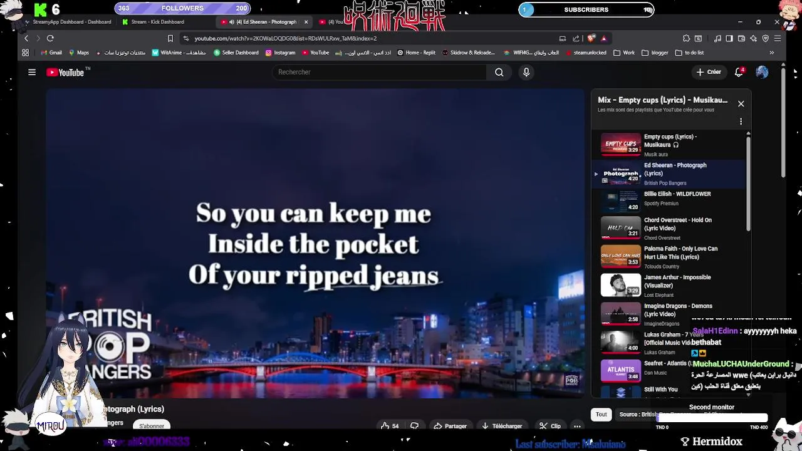The image size is (802, 451).
Task: Click the search magnifier button
Action: click(x=499, y=72)
